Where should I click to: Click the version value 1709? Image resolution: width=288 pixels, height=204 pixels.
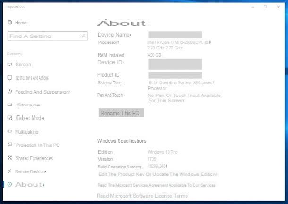coord(152,159)
